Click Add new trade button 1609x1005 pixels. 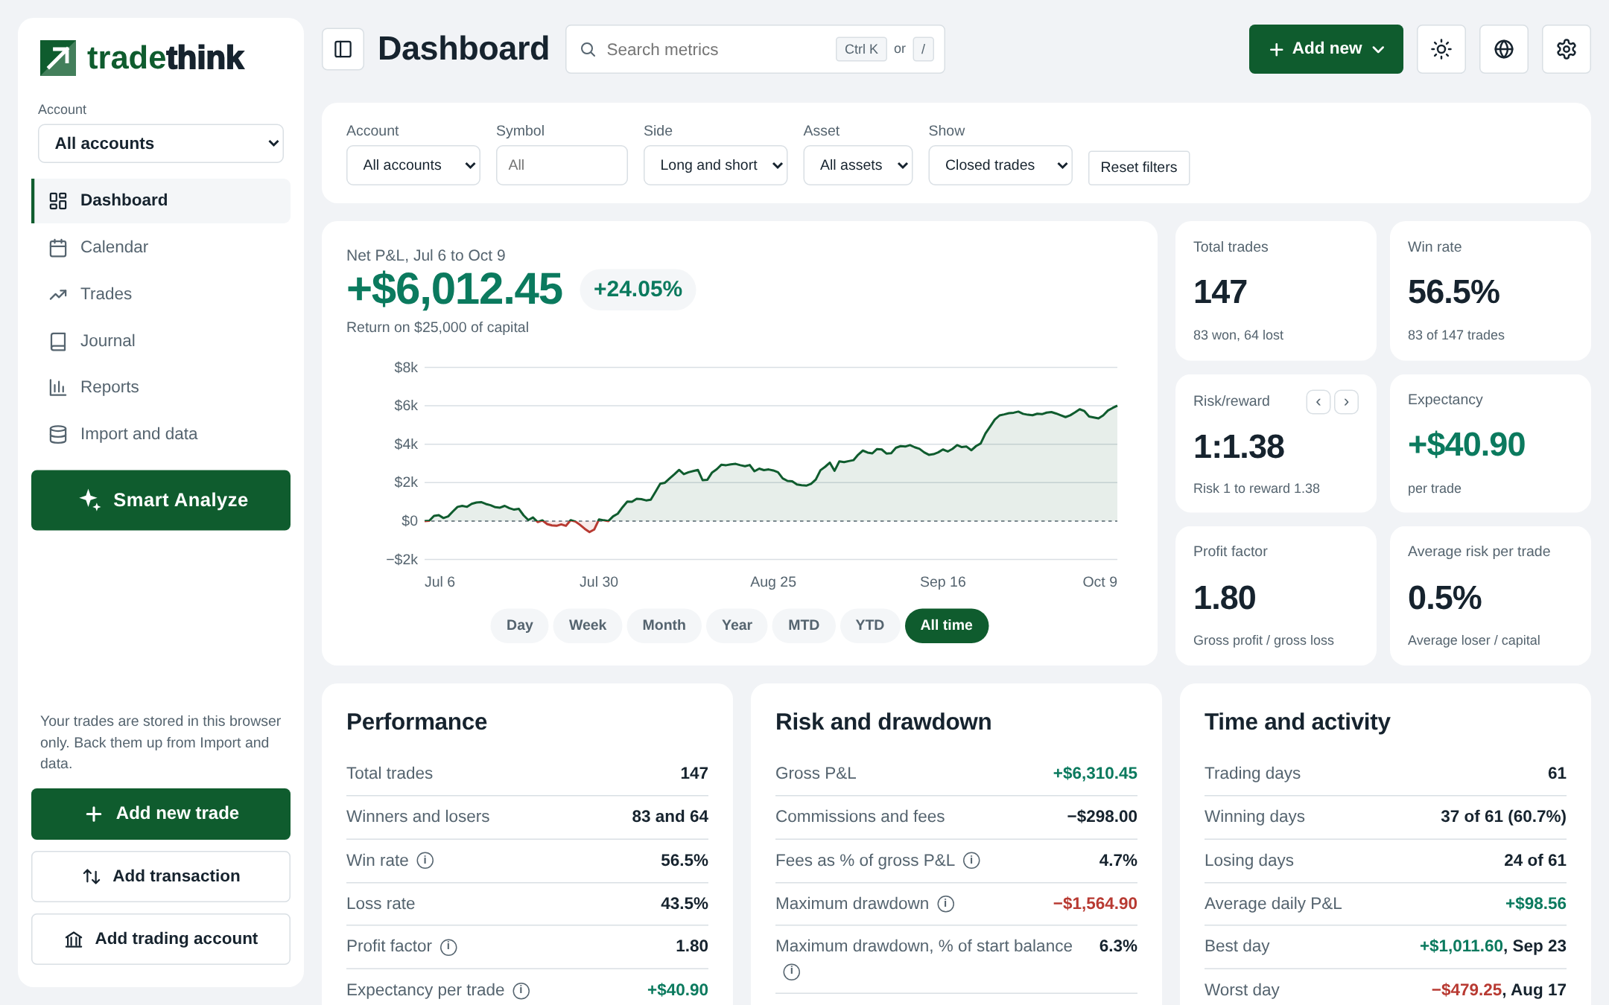coord(161,814)
